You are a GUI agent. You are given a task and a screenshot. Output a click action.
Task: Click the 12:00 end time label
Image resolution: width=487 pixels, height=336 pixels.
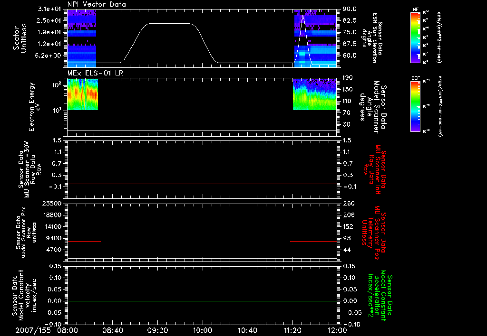pyautogui.click(x=337, y=330)
